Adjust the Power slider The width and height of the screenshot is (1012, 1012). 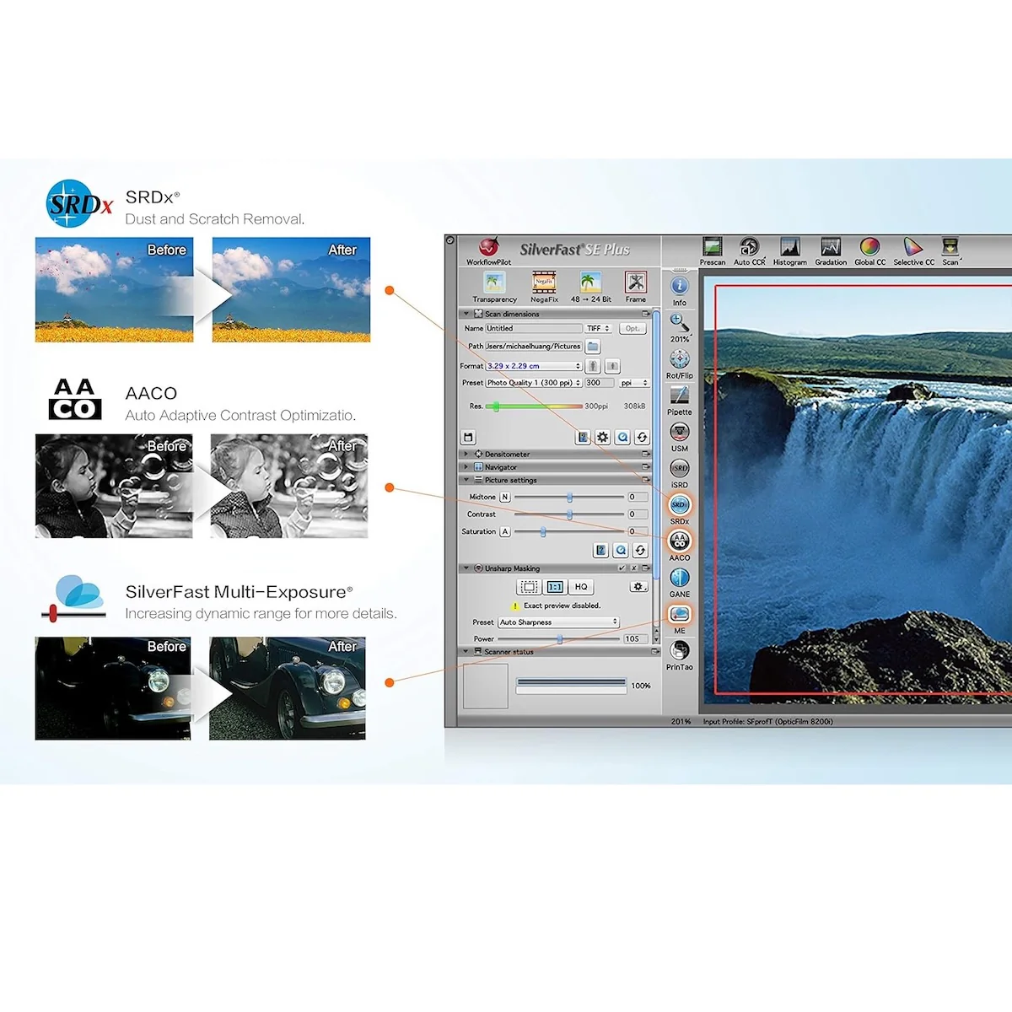click(558, 639)
